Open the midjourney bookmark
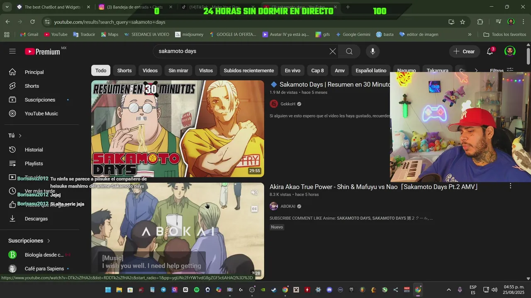 pyautogui.click(x=189, y=34)
